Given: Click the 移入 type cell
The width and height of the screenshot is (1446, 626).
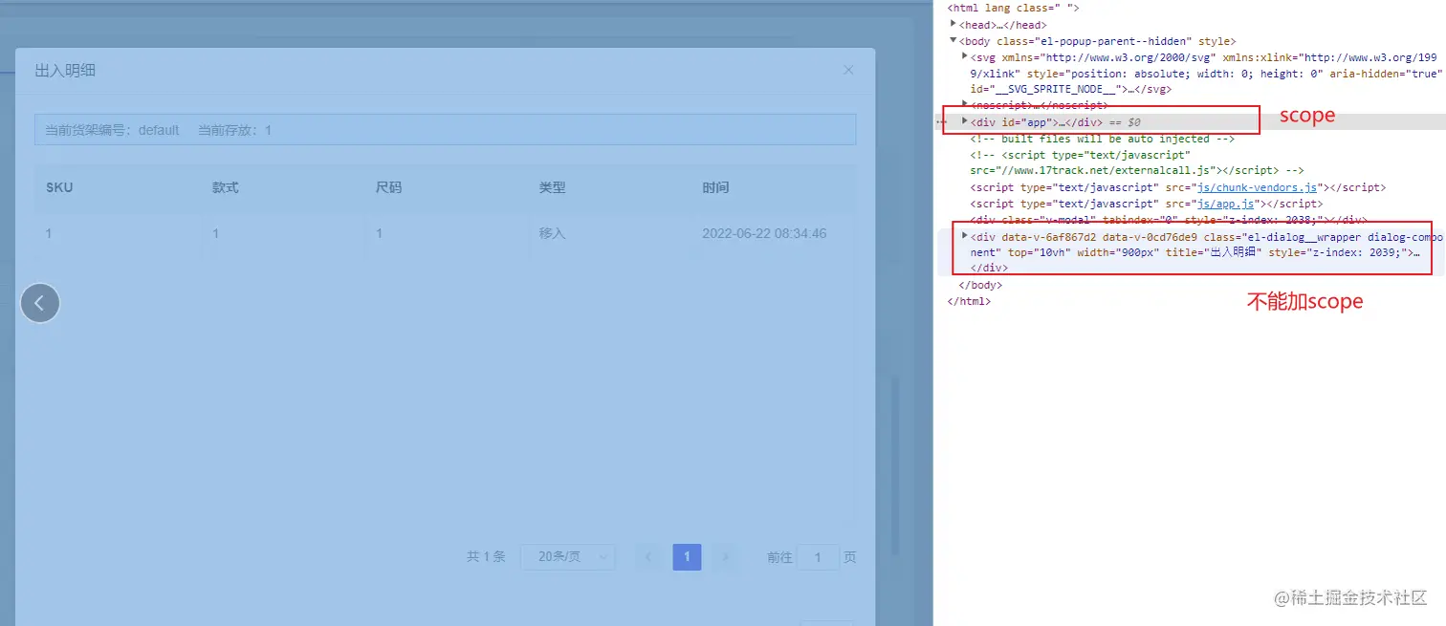Looking at the screenshot, I should (x=552, y=233).
